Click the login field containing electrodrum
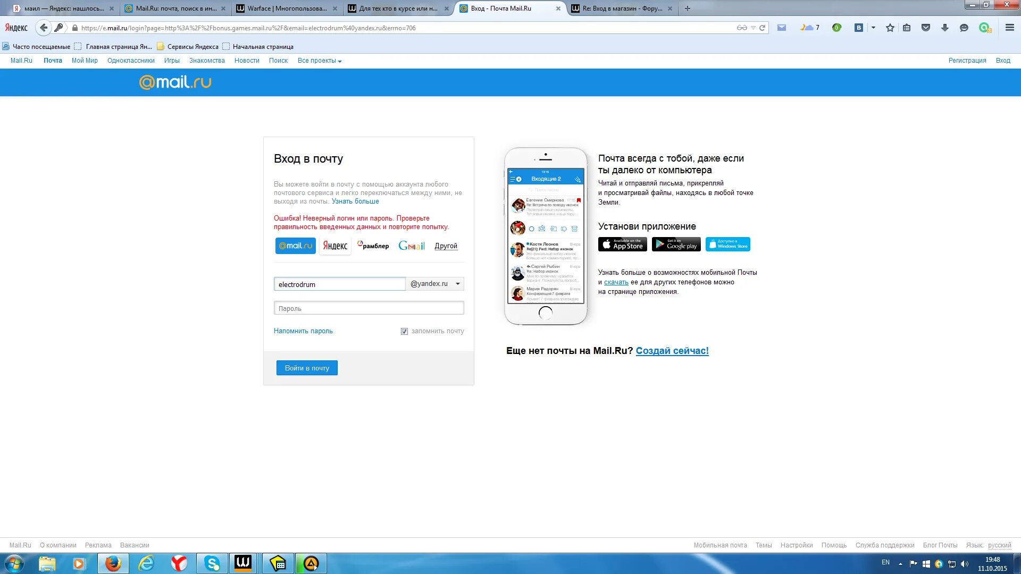1021x574 pixels. [339, 284]
